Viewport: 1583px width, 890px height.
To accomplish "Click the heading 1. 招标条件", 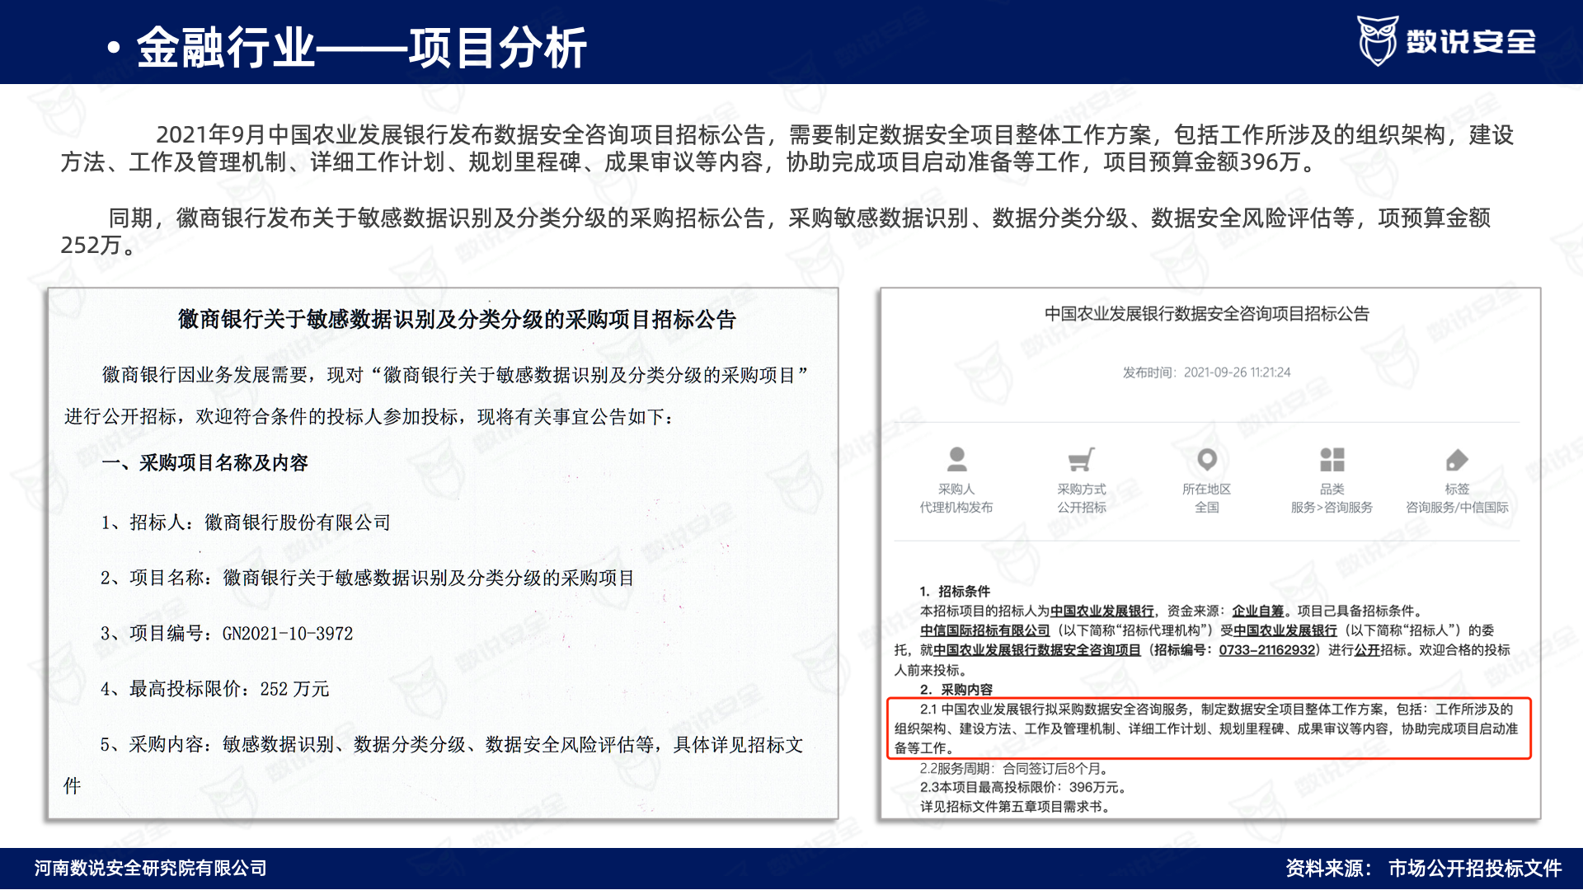I will 955,591.
